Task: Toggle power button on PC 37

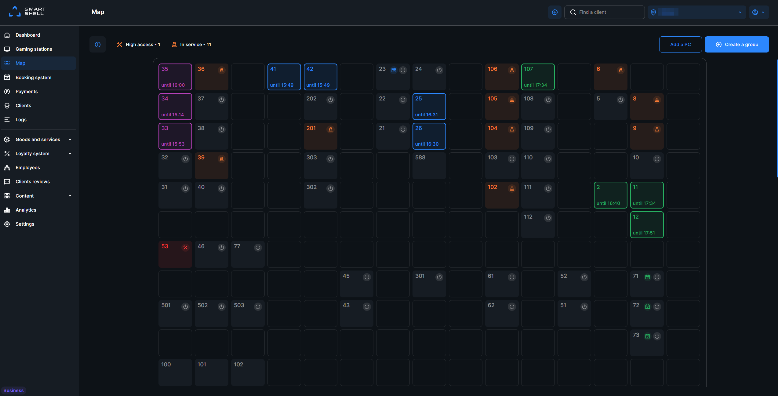Action: tap(222, 100)
